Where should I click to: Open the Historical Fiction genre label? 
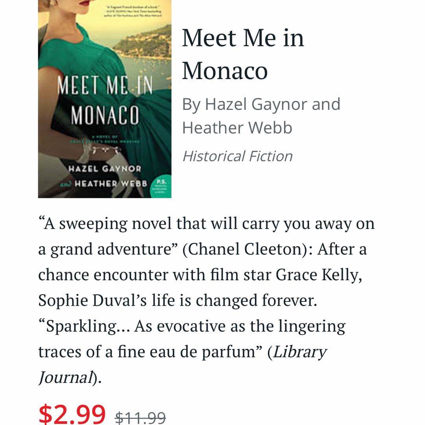click(237, 156)
